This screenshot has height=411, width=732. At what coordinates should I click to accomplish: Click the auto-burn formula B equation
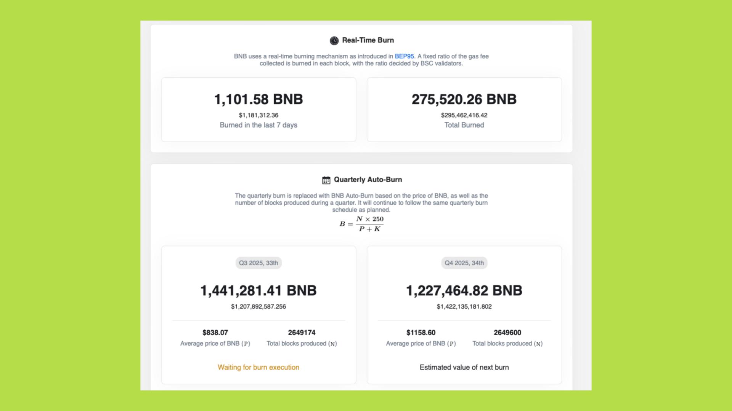click(x=361, y=224)
